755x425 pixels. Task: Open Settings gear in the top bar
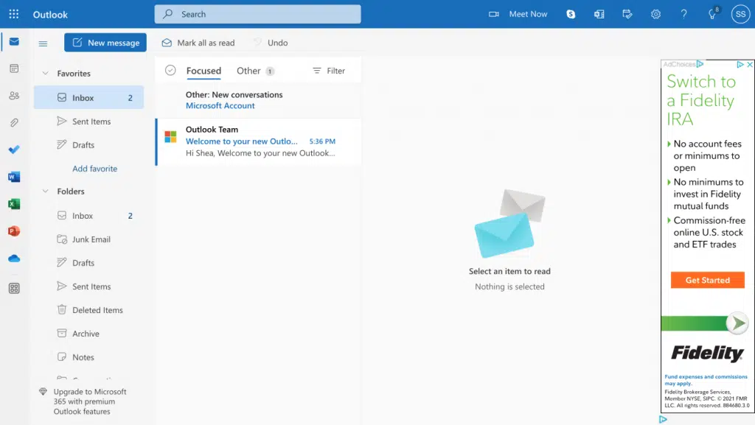tap(655, 14)
